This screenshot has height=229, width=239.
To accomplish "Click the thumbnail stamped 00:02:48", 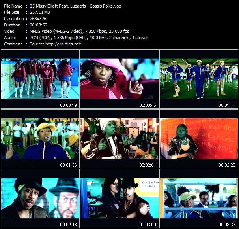I will tap(40, 199).
